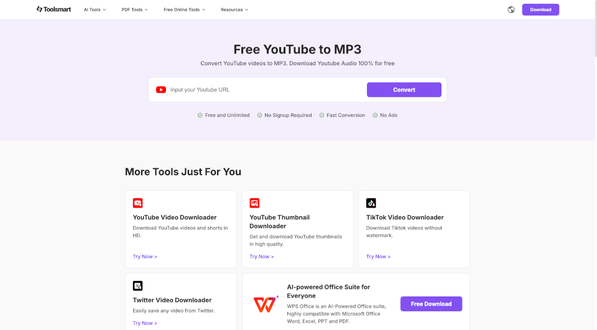Screen dimensions: 597x330
Task: Expand the Free Online Tools menu
Action: 184,9
